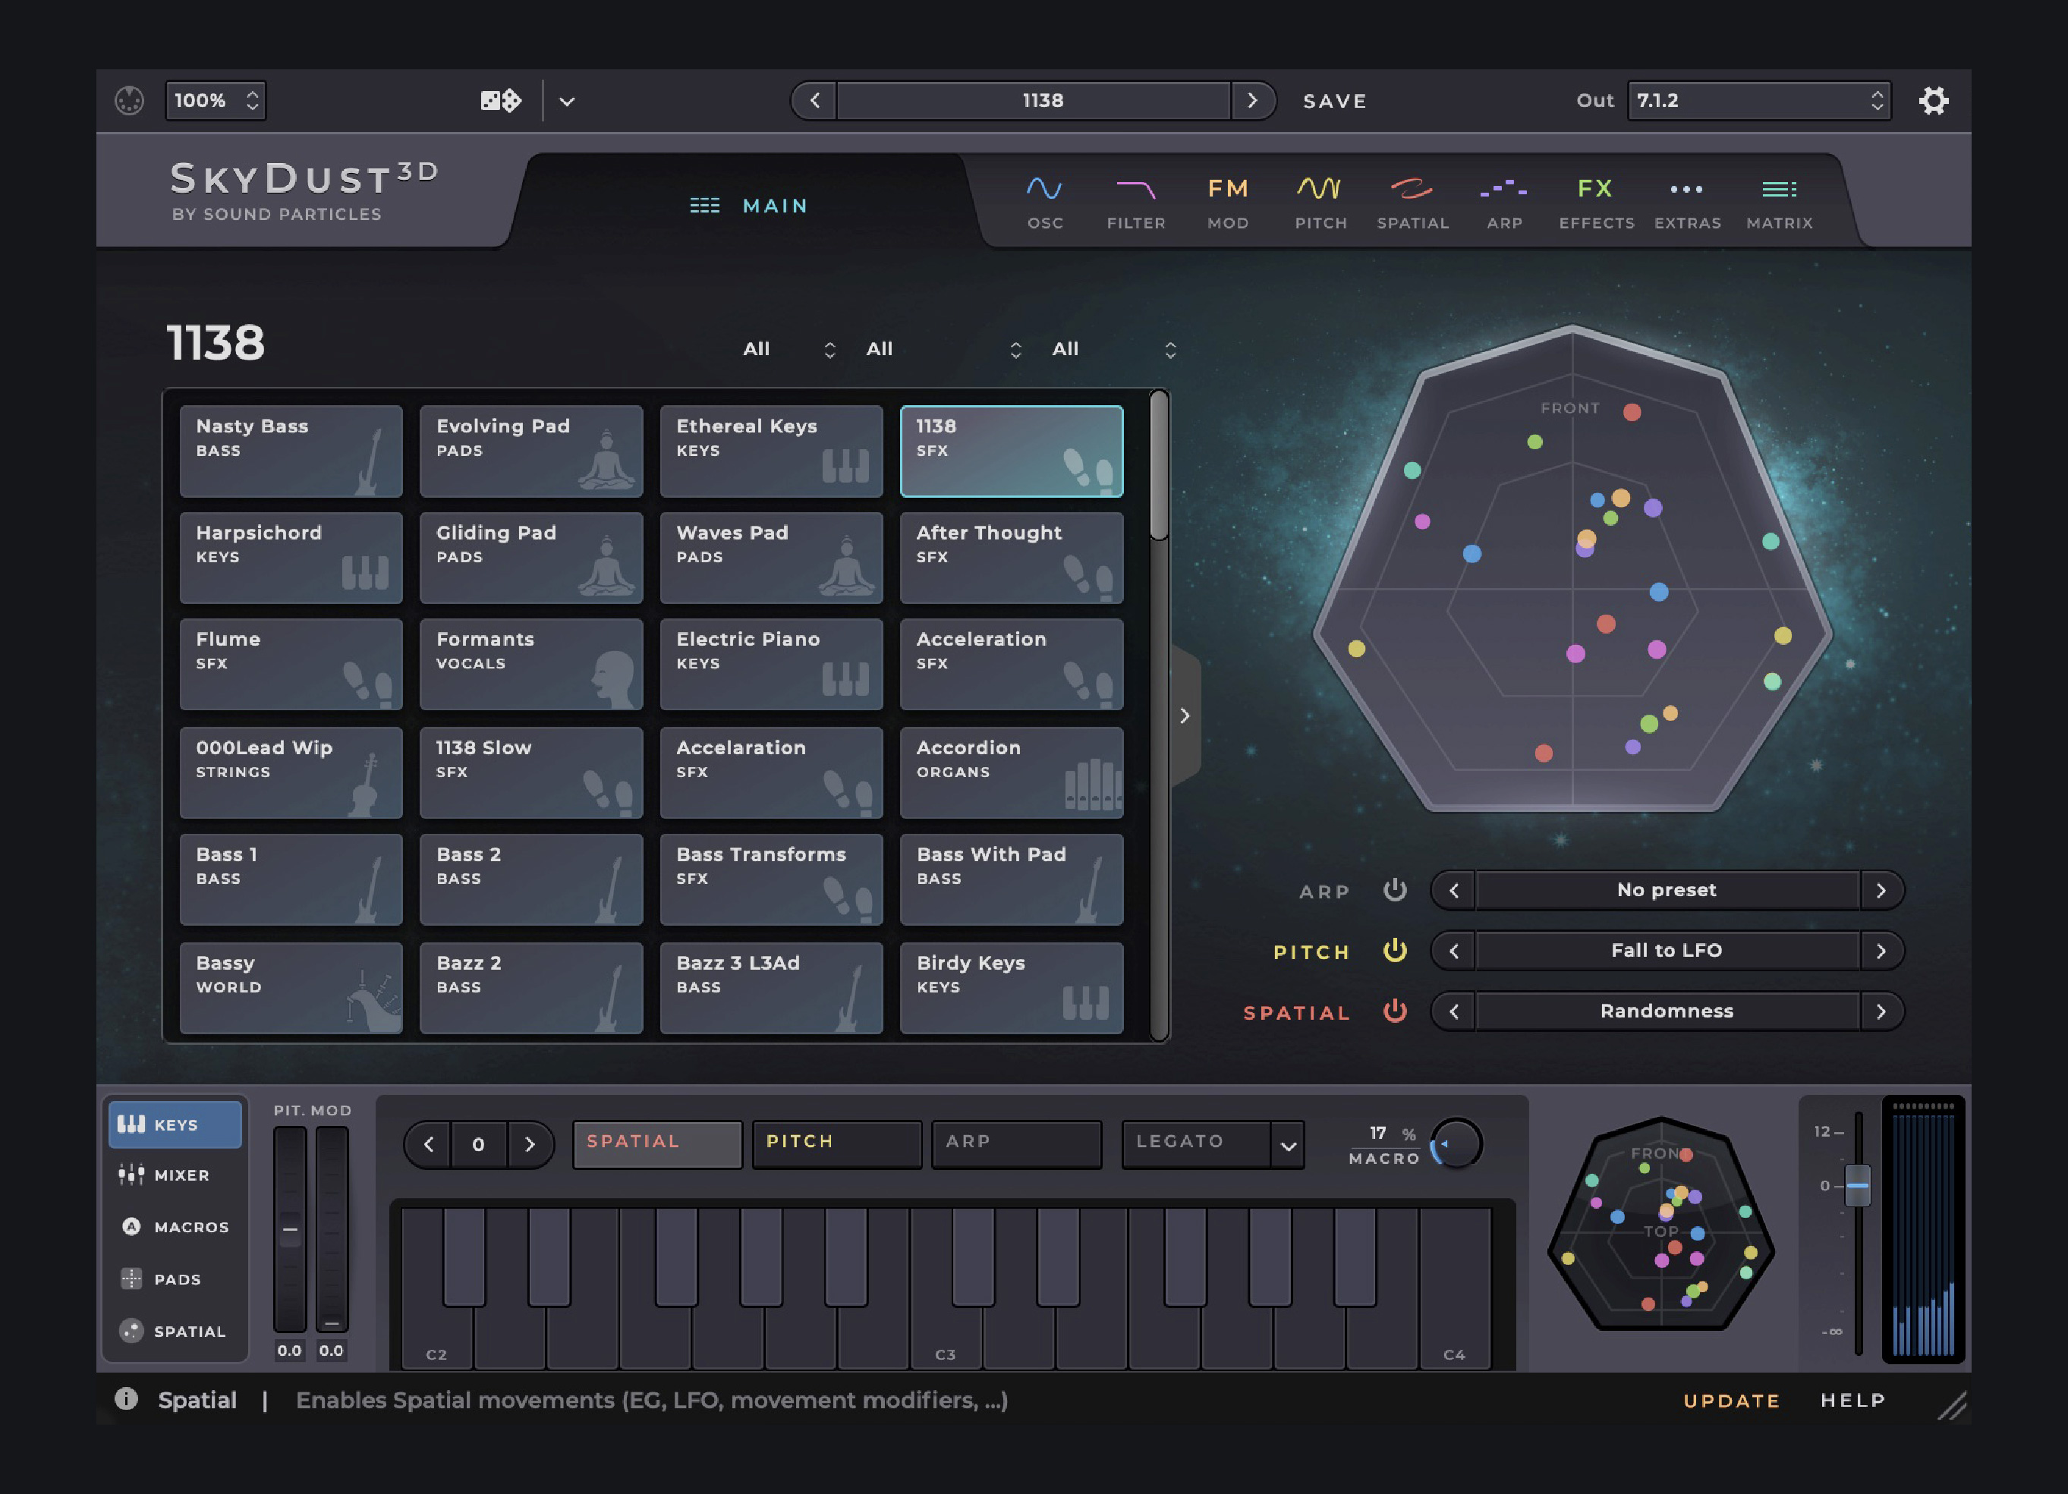Click the randomize dice icon
Screen dimensions: 2068x1494
(501, 100)
